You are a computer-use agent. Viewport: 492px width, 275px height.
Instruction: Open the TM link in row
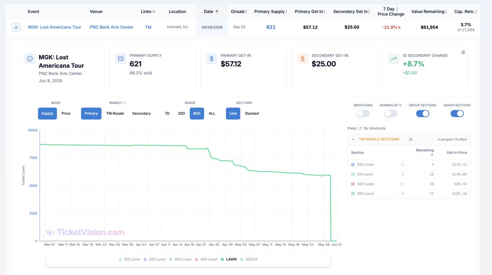(x=148, y=27)
